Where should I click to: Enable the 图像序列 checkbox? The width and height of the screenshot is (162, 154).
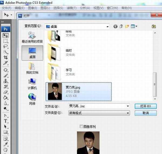[x=82, y=126]
